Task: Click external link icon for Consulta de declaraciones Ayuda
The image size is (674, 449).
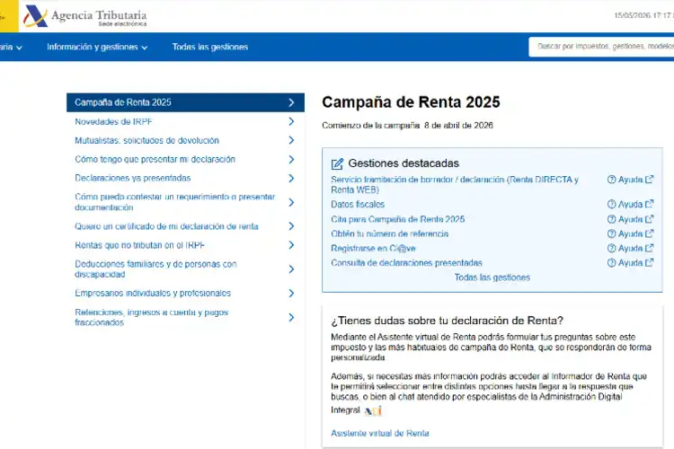Action: (x=650, y=262)
